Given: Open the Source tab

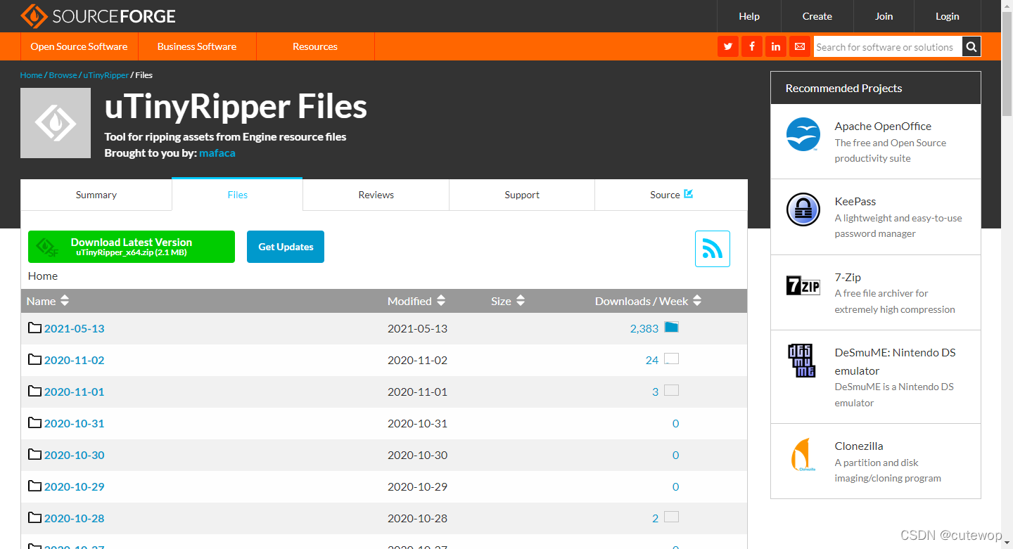Looking at the screenshot, I should [x=671, y=195].
